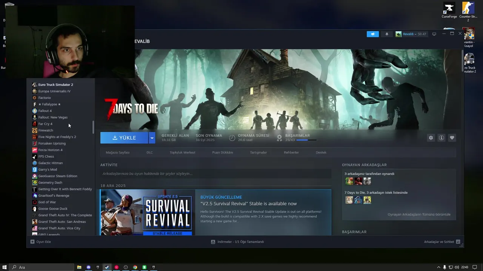483x271 pixels.
Task: Open CurseForge desktop shortcut
Action: click(449, 10)
